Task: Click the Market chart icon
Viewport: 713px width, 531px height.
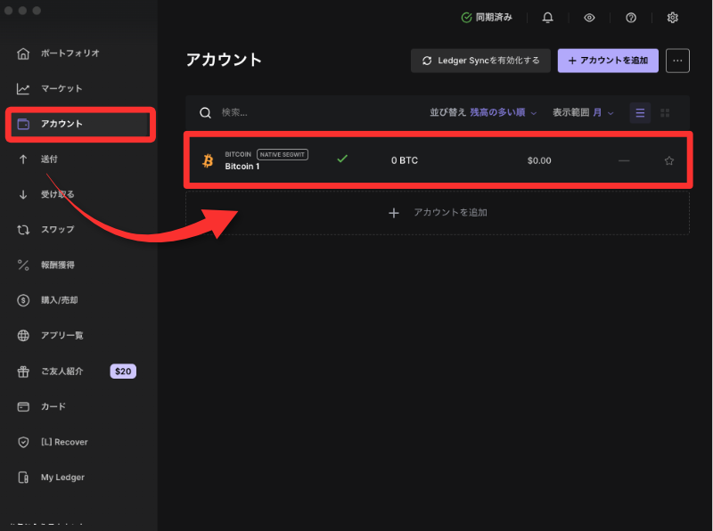Action: 23,89
